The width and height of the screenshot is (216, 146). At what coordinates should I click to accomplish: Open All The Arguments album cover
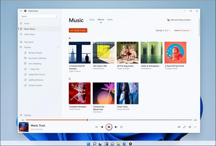click(x=127, y=52)
